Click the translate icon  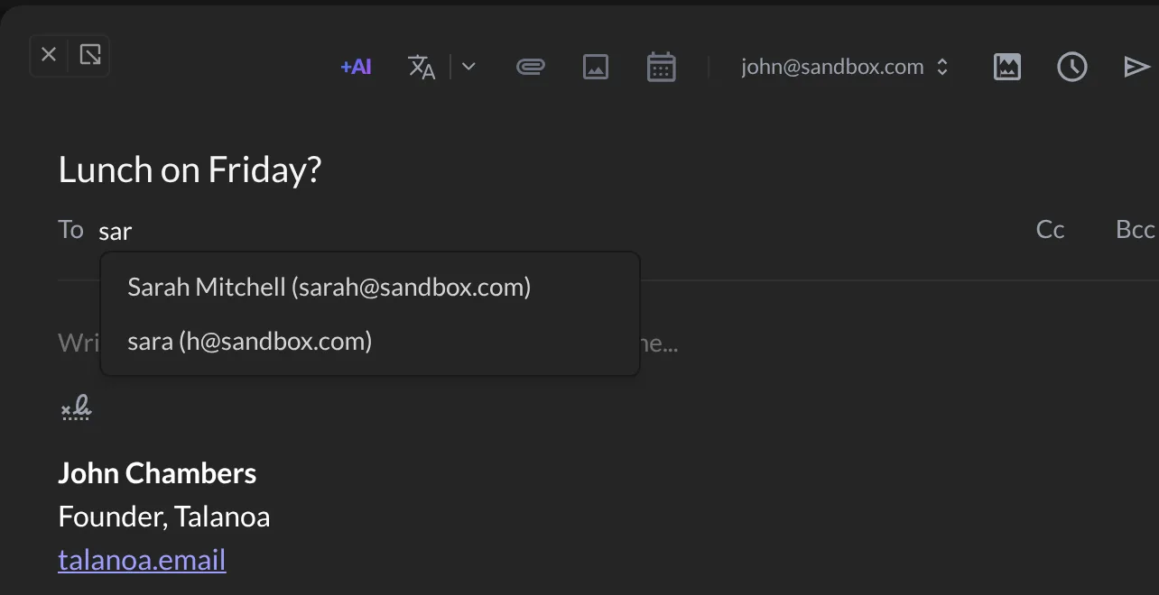click(422, 67)
